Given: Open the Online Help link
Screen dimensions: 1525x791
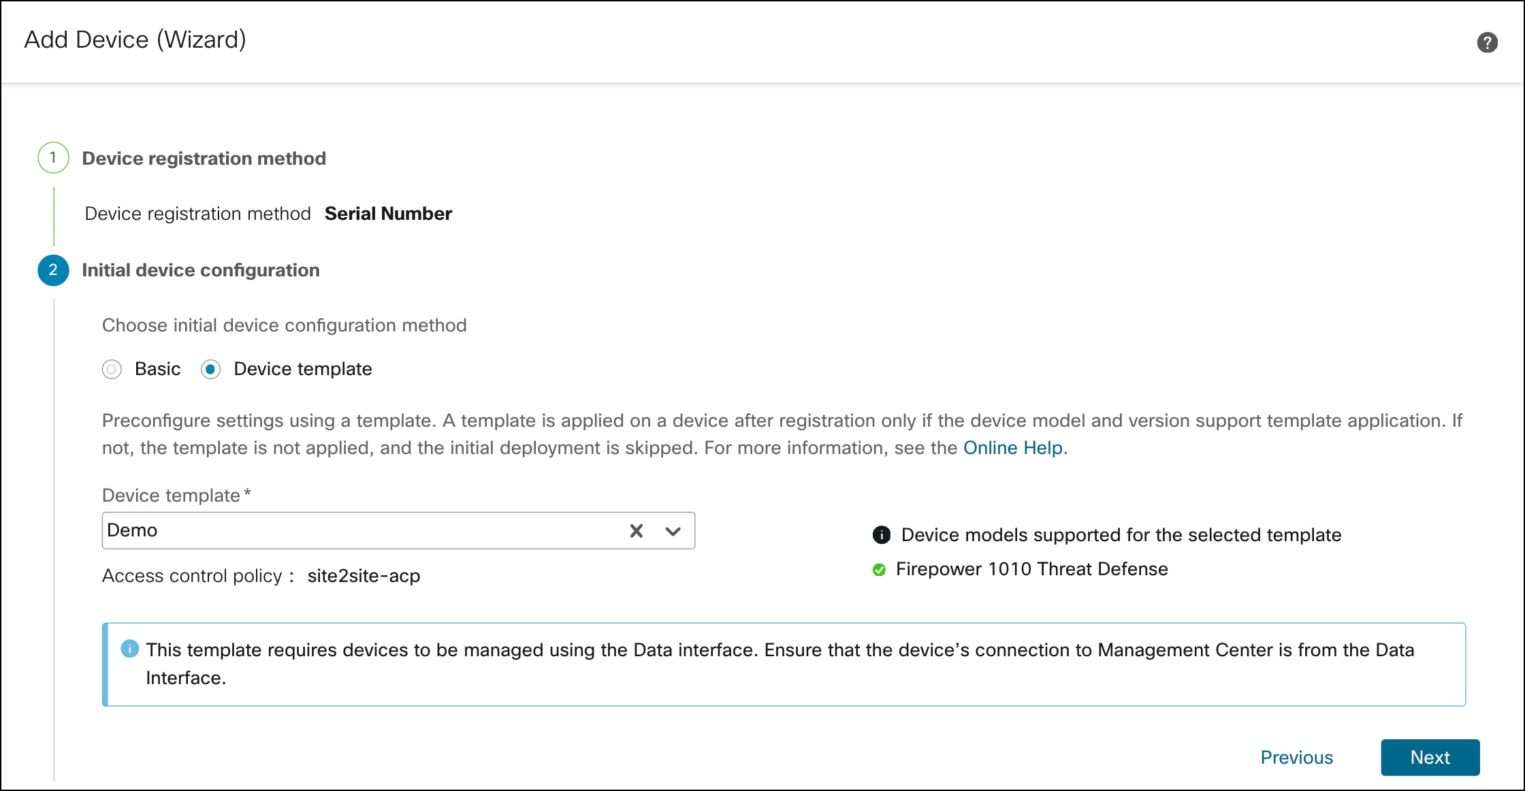Looking at the screenshot, I should (1012, 448).
